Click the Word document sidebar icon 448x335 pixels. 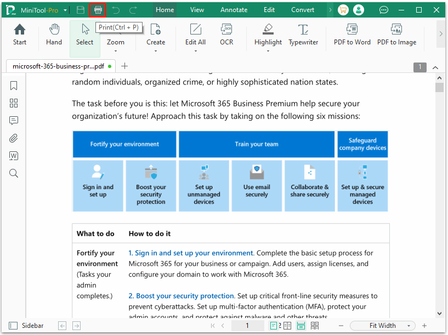point(13,156)
